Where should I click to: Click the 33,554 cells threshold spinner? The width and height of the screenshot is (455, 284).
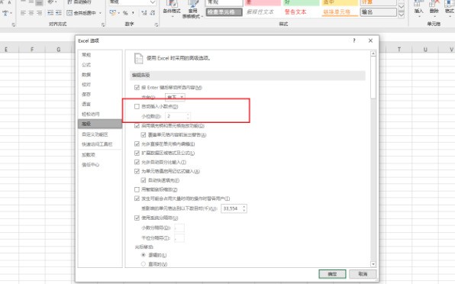(234, 208)
